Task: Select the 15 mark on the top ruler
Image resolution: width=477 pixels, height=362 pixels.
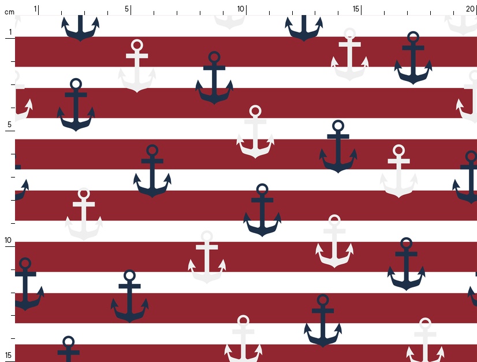Action: click(x=356, y=9)
